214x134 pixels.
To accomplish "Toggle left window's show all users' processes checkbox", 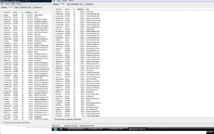I will (4, 123).
